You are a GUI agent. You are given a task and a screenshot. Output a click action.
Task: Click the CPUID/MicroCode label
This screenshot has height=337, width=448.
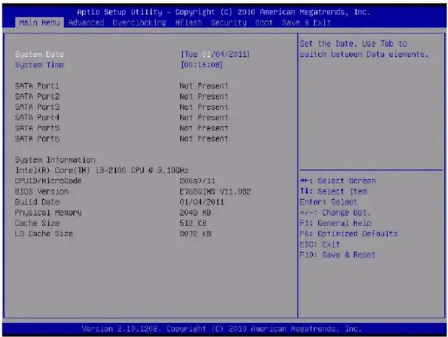pyautogui.click(x=48, y=181)
